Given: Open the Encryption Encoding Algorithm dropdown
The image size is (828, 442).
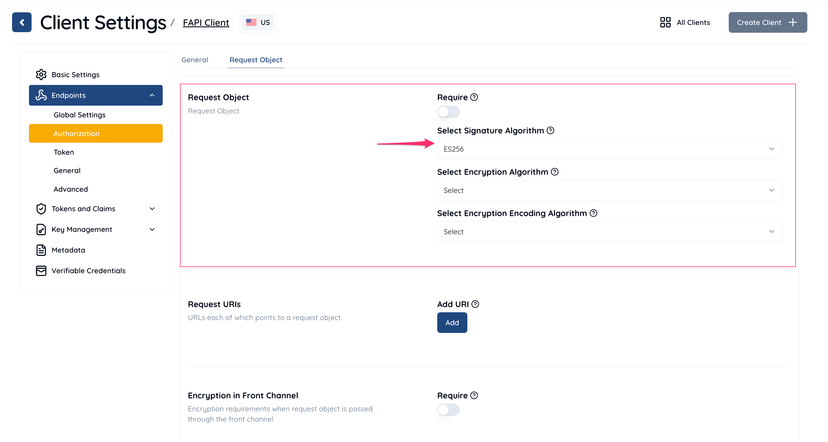Looking at the screenshot, I should (609, 231).
